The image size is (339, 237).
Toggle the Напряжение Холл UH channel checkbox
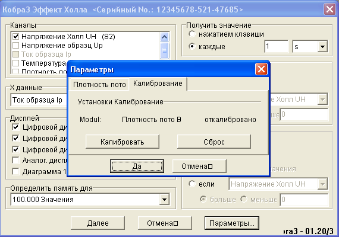(15, 37)
